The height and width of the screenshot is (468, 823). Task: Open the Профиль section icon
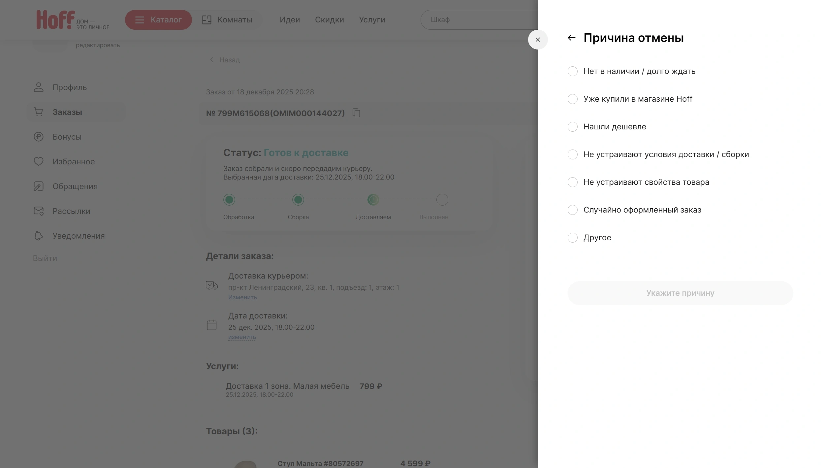point(39,87)
